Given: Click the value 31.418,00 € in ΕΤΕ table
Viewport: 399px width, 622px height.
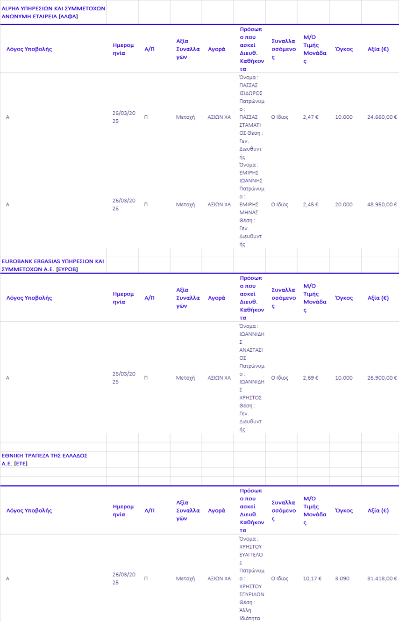Looking at the screenshot, I should (382, 579).
